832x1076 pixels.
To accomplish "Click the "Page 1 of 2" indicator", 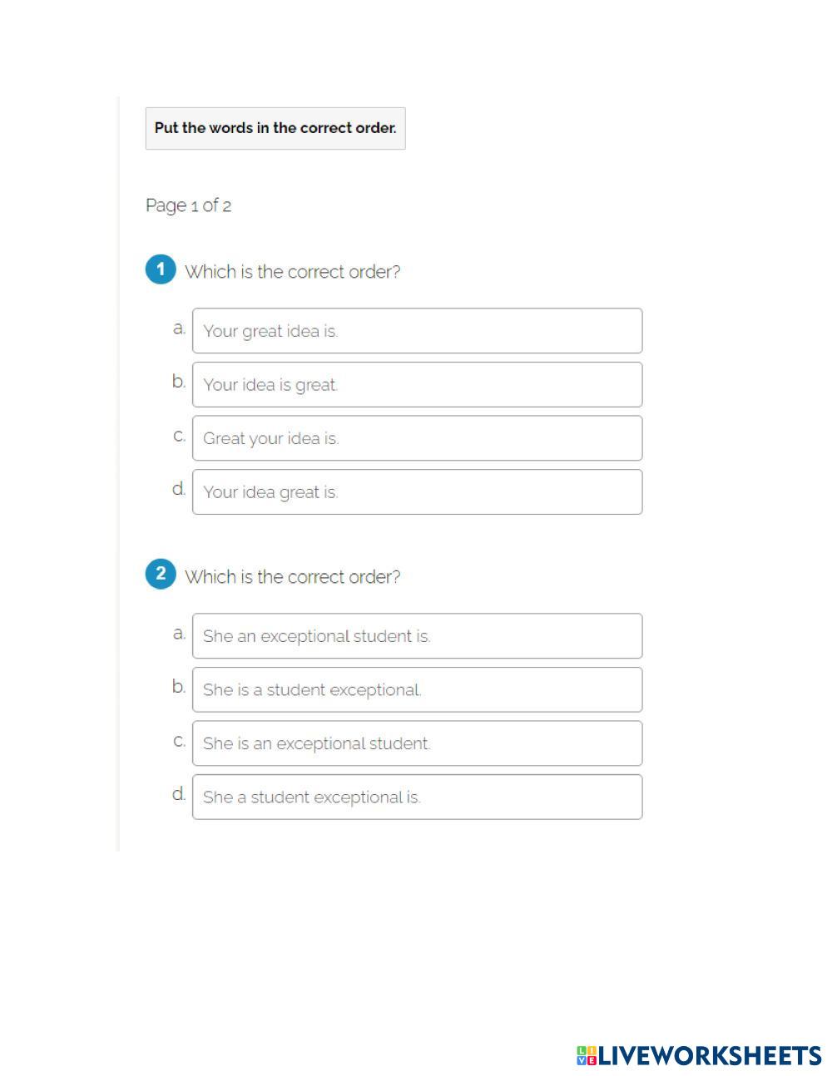I will pos(188,205).
